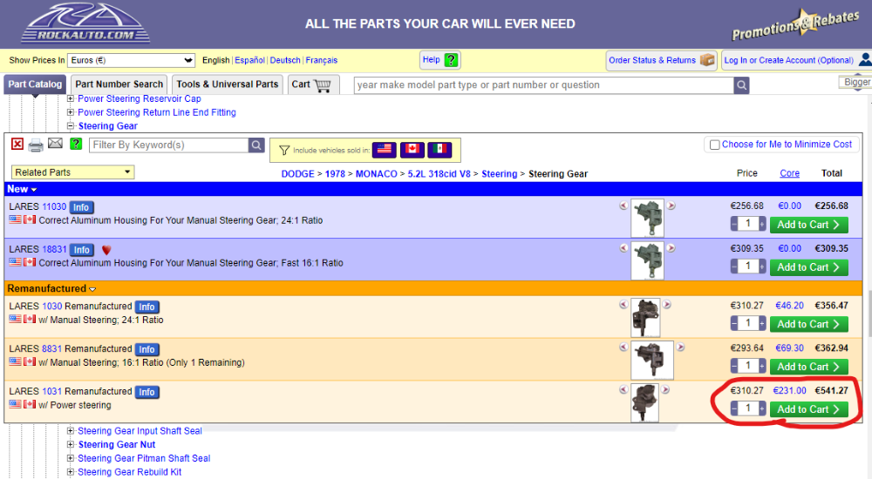Click the main search magnifier button
This screenshot has height=479, width=872.
point(741,85)
